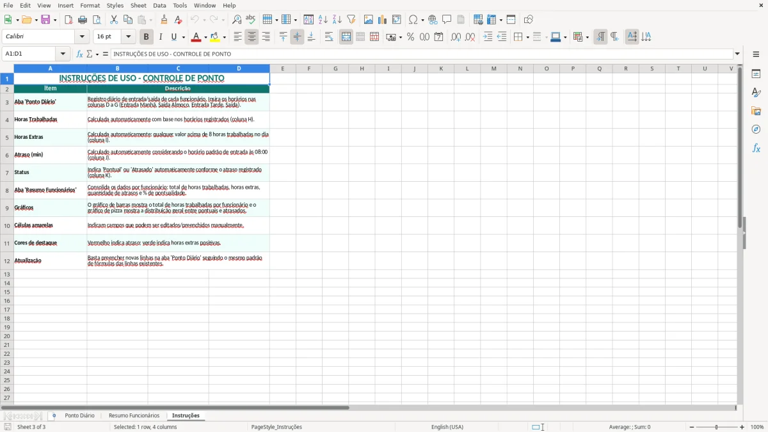Open the Tools menu
This screenshot has height=432, width=768.
click(180, 5)
